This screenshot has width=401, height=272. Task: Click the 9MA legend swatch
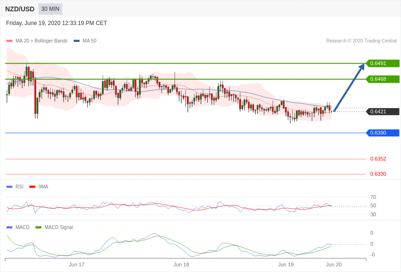click(33, 187)
